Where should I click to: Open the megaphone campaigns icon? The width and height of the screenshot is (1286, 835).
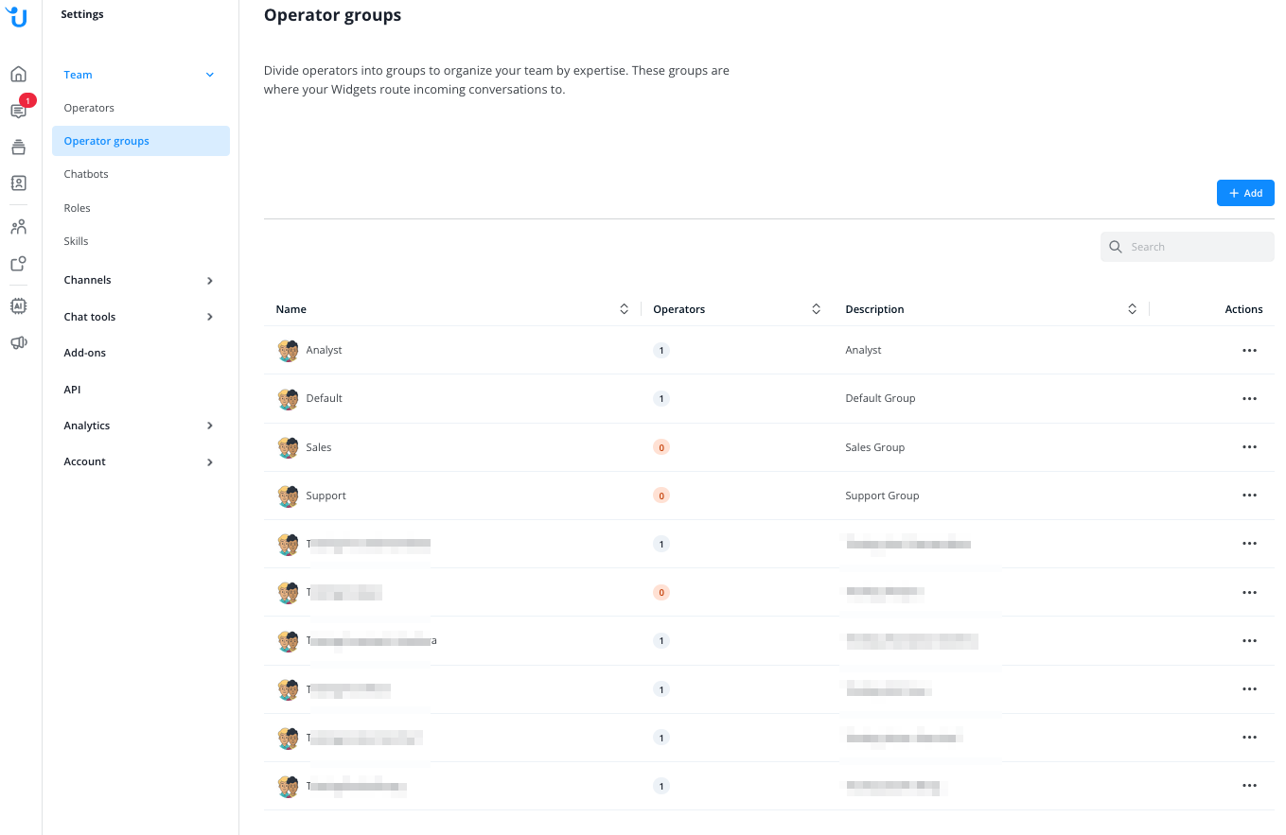19,342
